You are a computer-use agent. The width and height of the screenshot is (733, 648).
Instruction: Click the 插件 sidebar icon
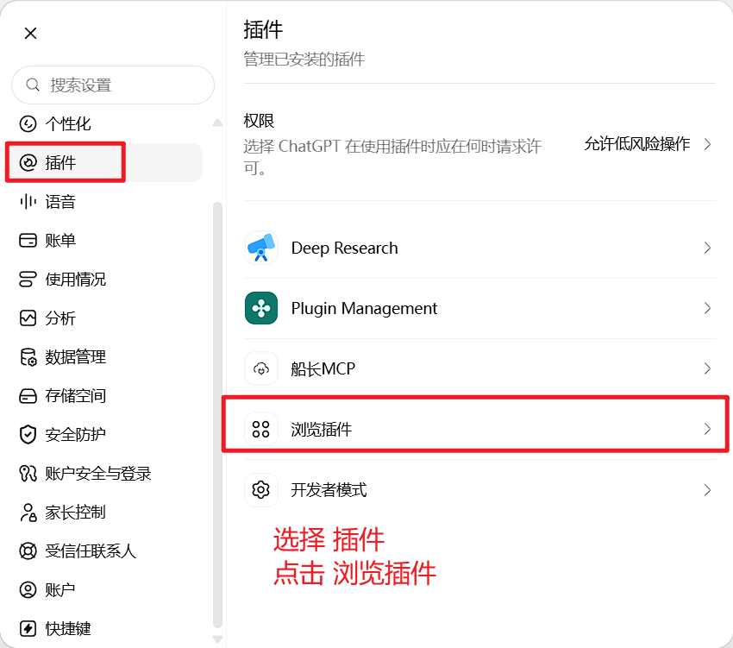tap(28, 163)
